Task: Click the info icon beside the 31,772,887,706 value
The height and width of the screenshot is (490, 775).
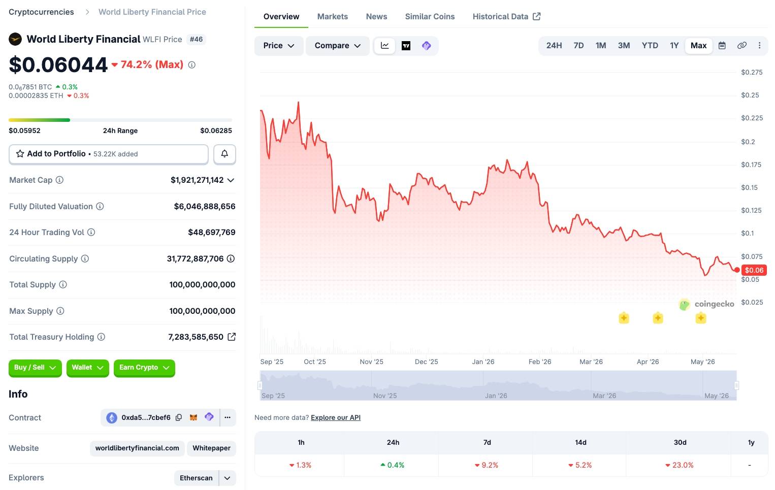Action: (x=231, y=258)
